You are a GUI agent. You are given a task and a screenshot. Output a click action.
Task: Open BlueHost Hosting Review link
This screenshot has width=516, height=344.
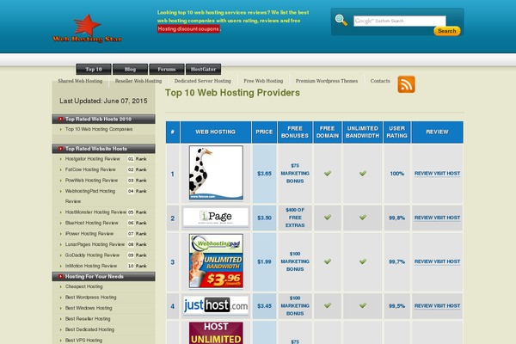(x=91, y=223)
